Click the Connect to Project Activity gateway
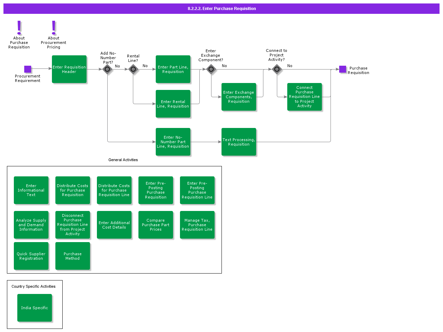 click(277, 69)
